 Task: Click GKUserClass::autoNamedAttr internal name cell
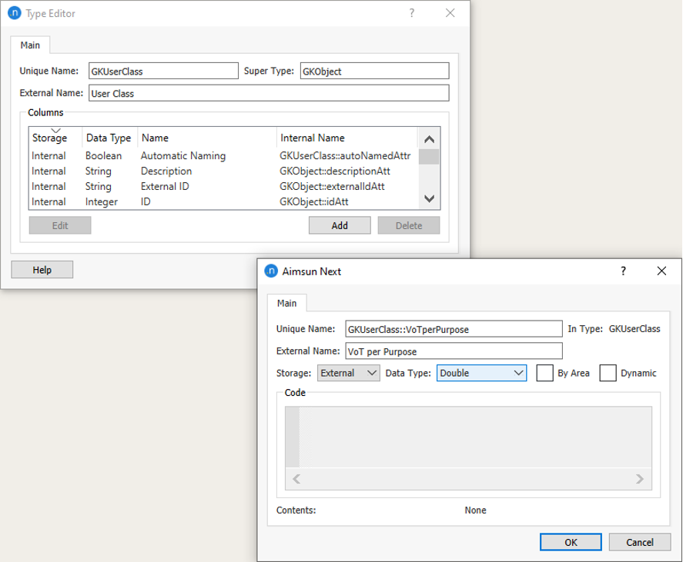(x=345, y=156)
